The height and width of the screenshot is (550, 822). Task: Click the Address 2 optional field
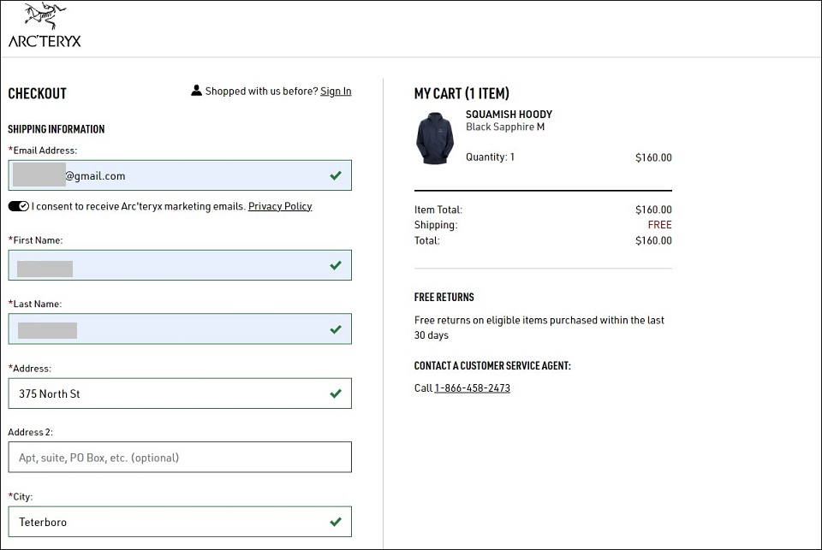tap(180, 458)
